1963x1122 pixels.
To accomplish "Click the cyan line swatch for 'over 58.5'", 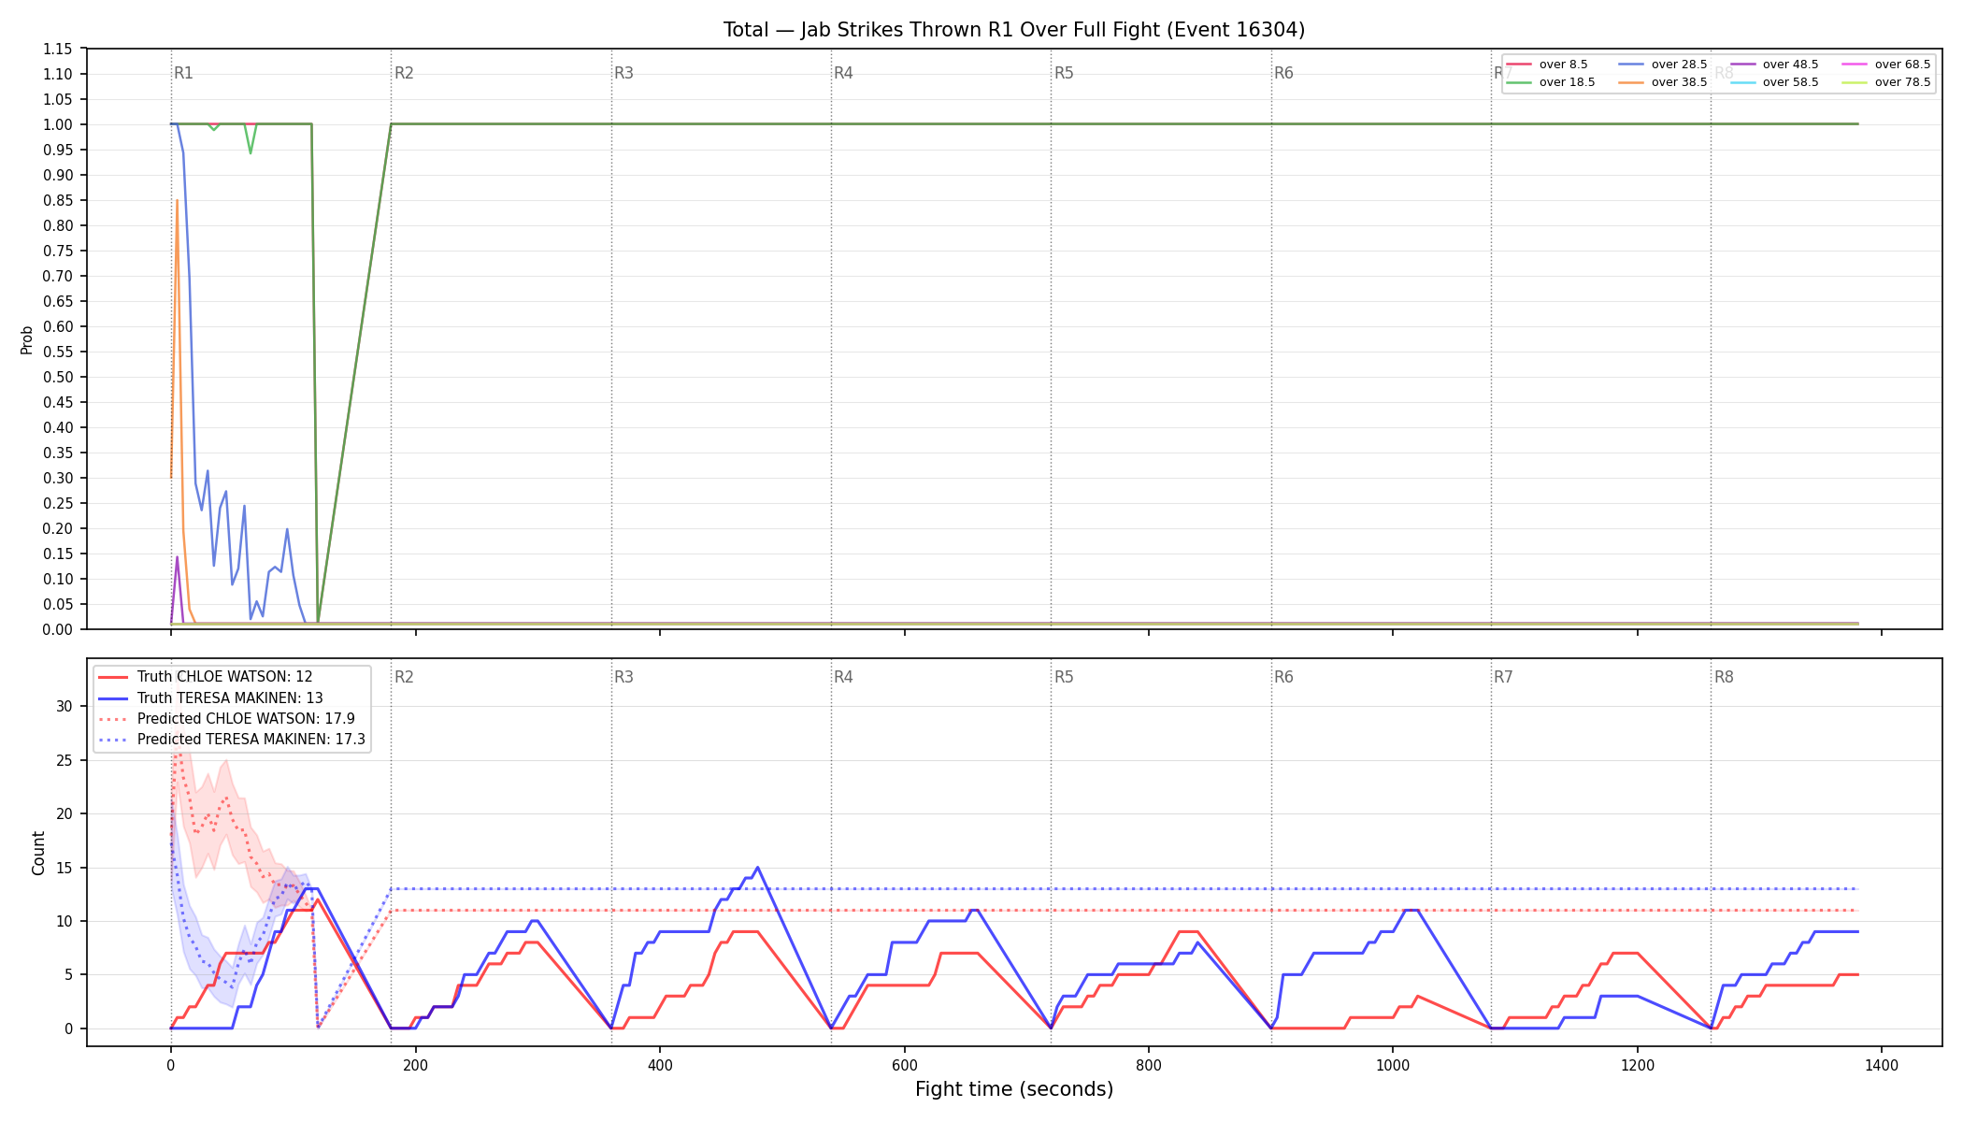I will 1743,82.
